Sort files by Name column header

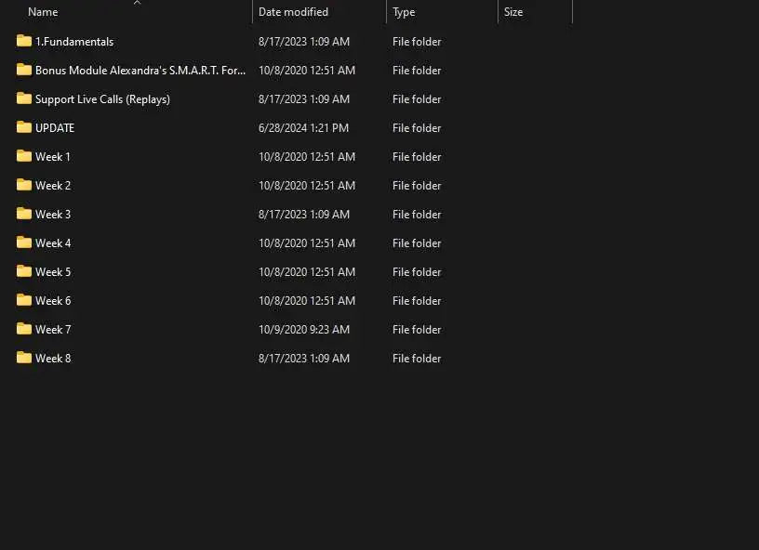pos(43,12)
